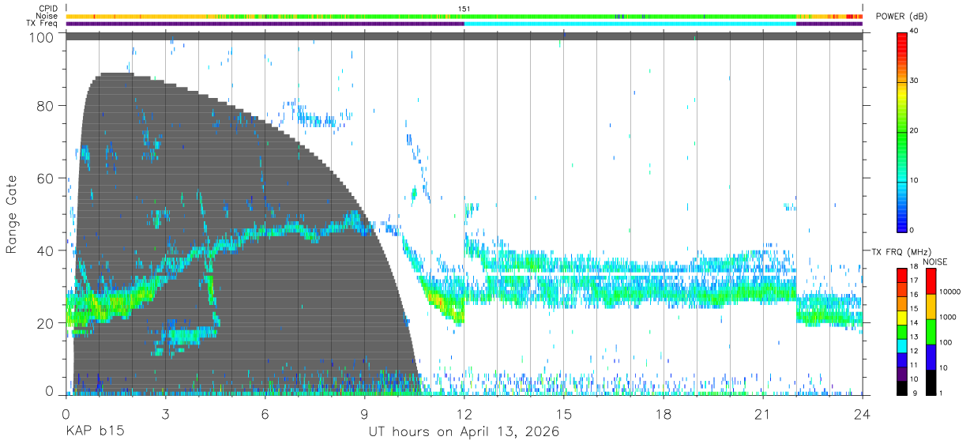Select the 9 MHz label in TX legend
This screenshot has height=448, width=970.
coord(914,393)
